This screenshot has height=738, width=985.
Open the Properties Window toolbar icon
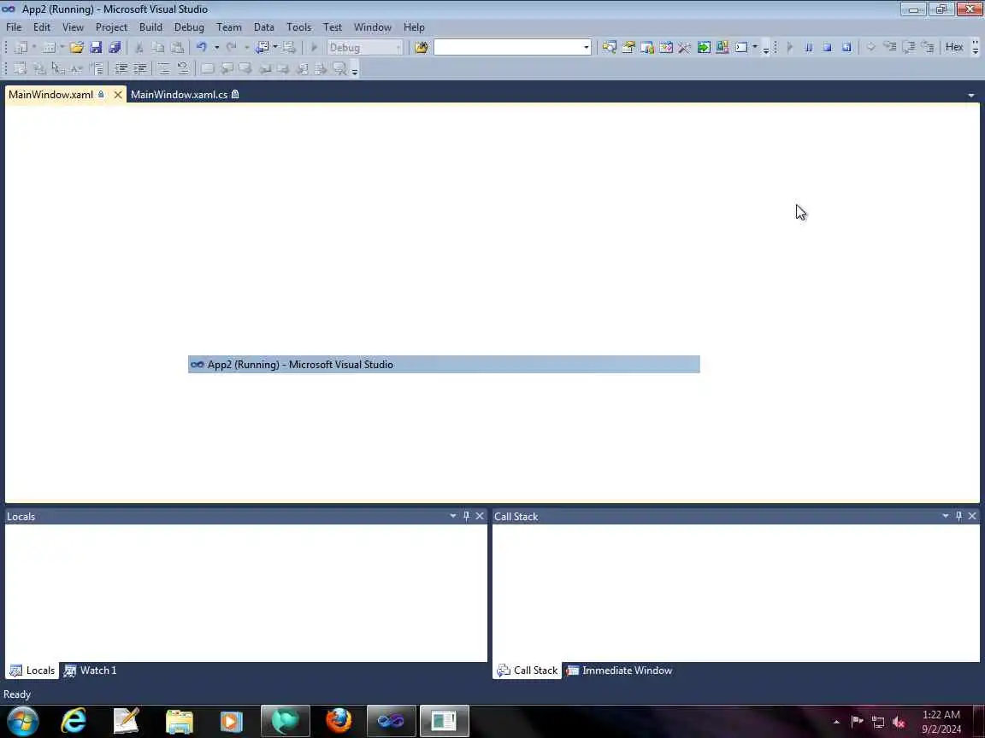coord(628,47)
